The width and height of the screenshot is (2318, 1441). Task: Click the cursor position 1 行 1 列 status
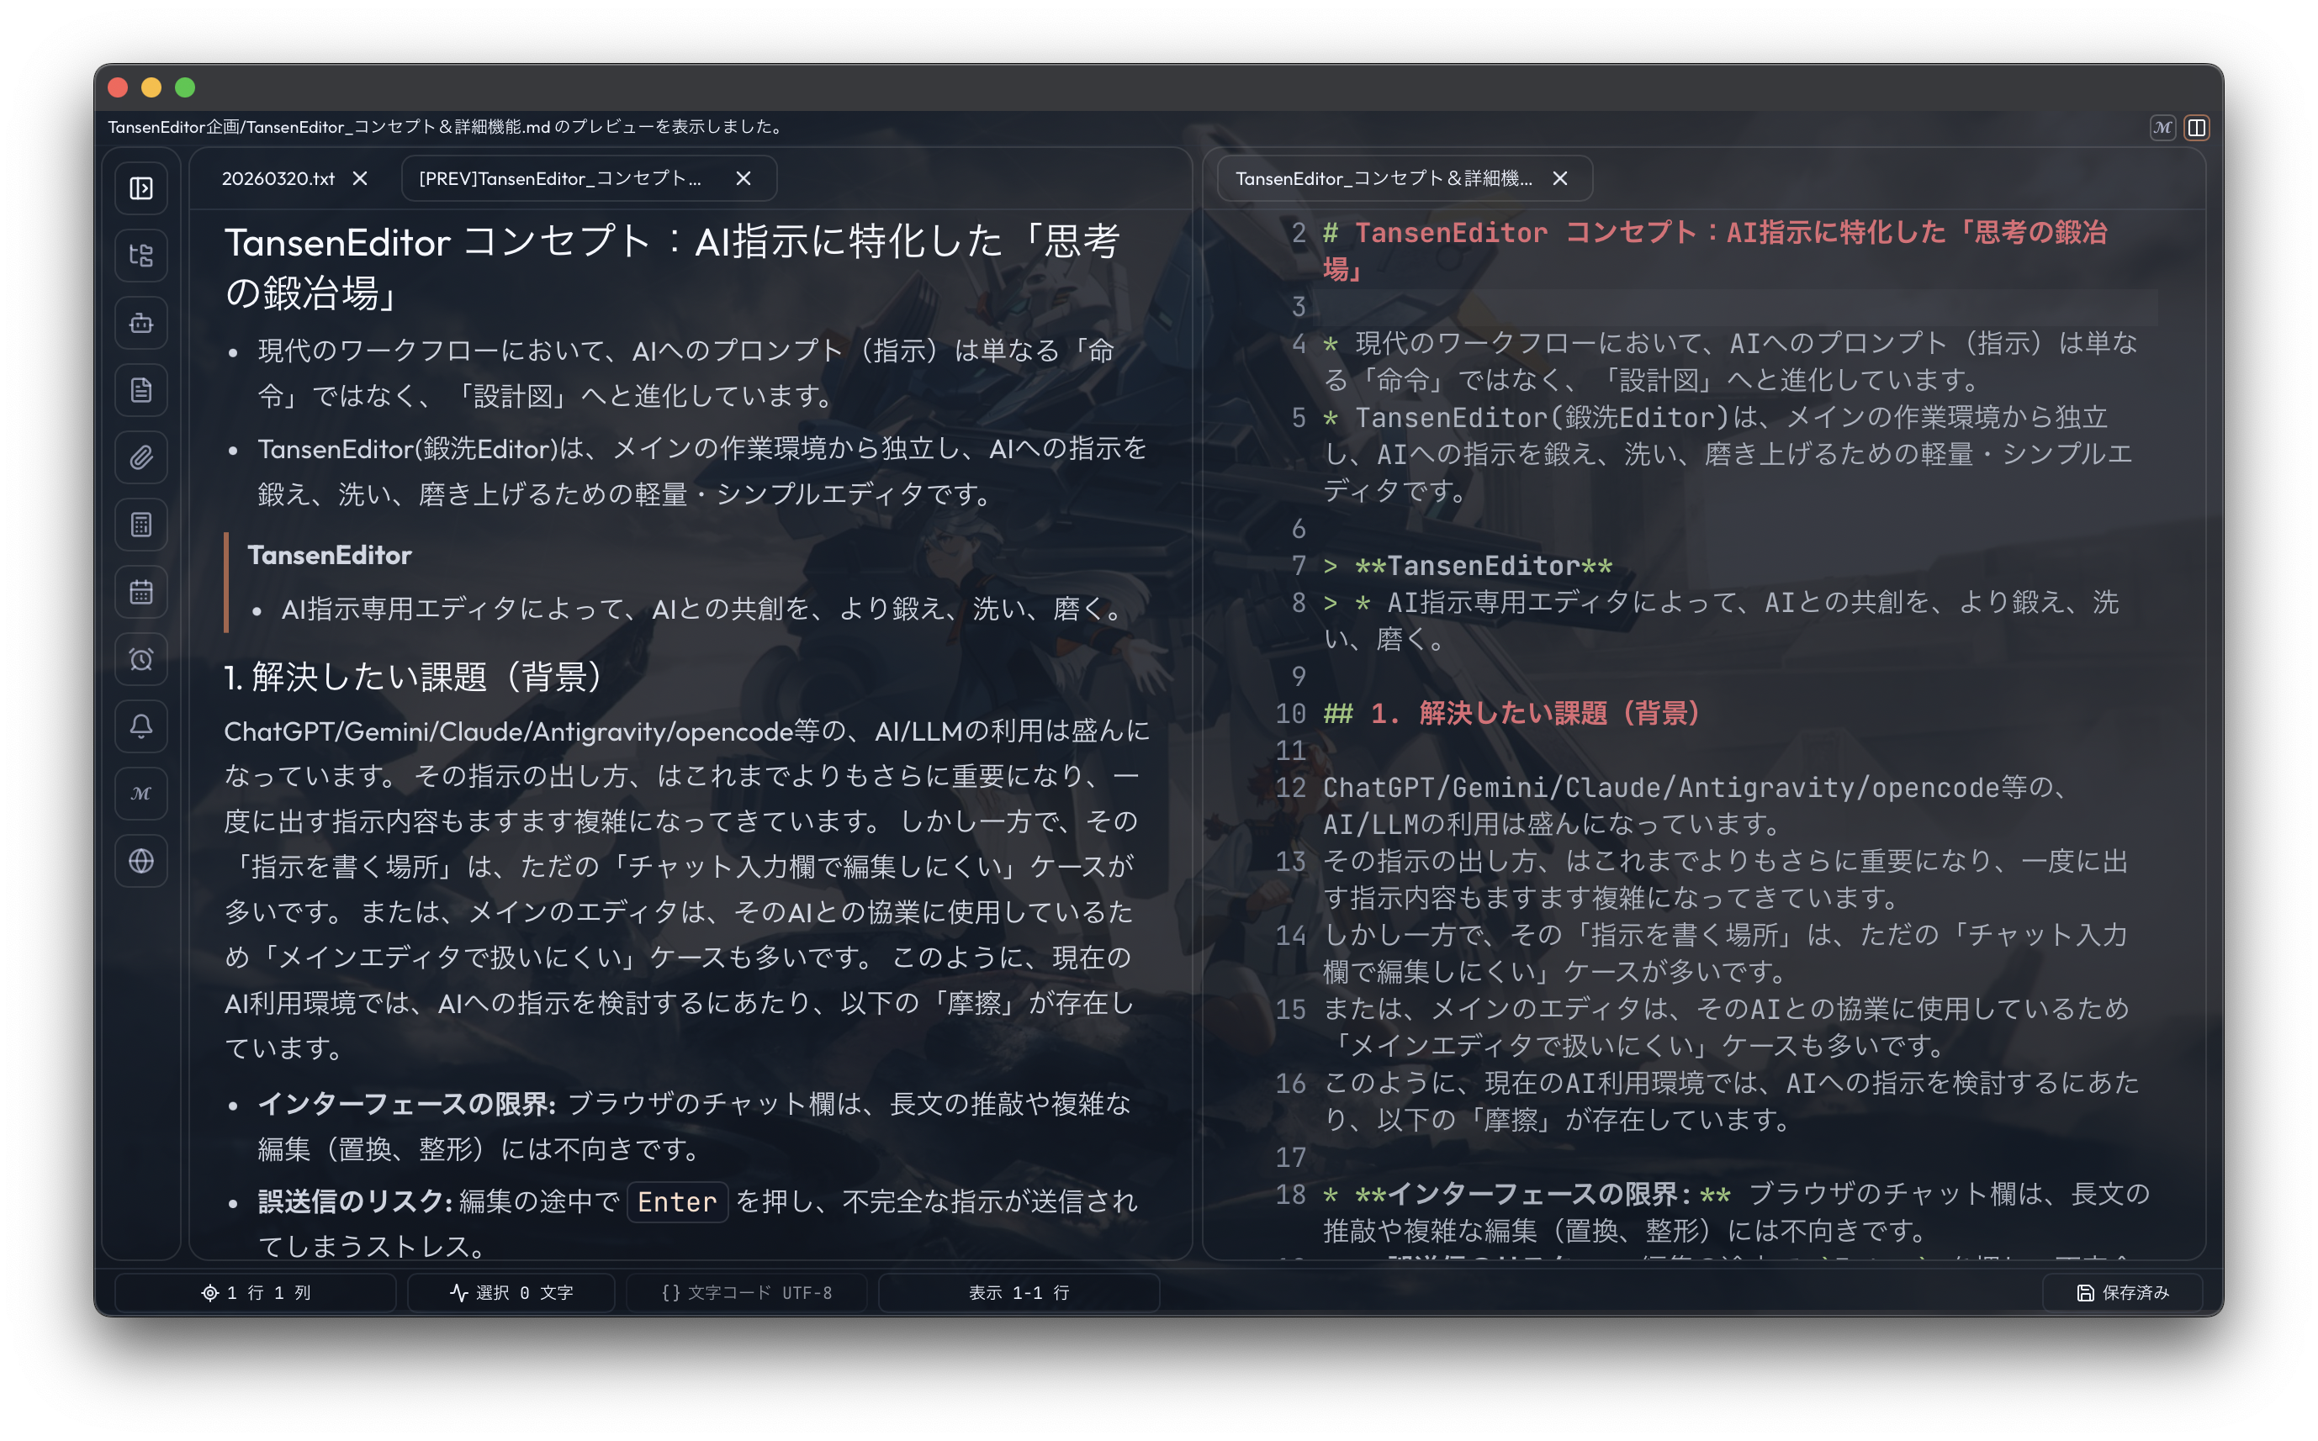256,1293
